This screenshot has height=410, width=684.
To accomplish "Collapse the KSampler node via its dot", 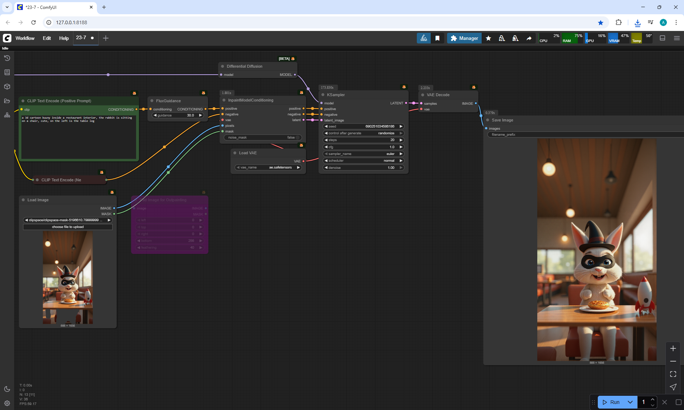I will click(323, 95).
